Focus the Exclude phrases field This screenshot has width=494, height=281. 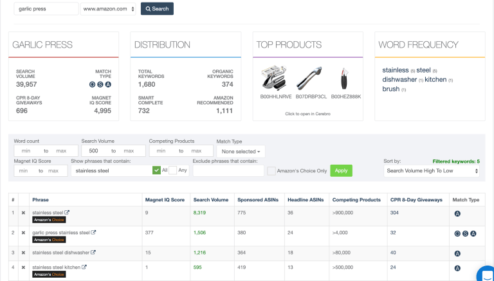coord(228,171)
